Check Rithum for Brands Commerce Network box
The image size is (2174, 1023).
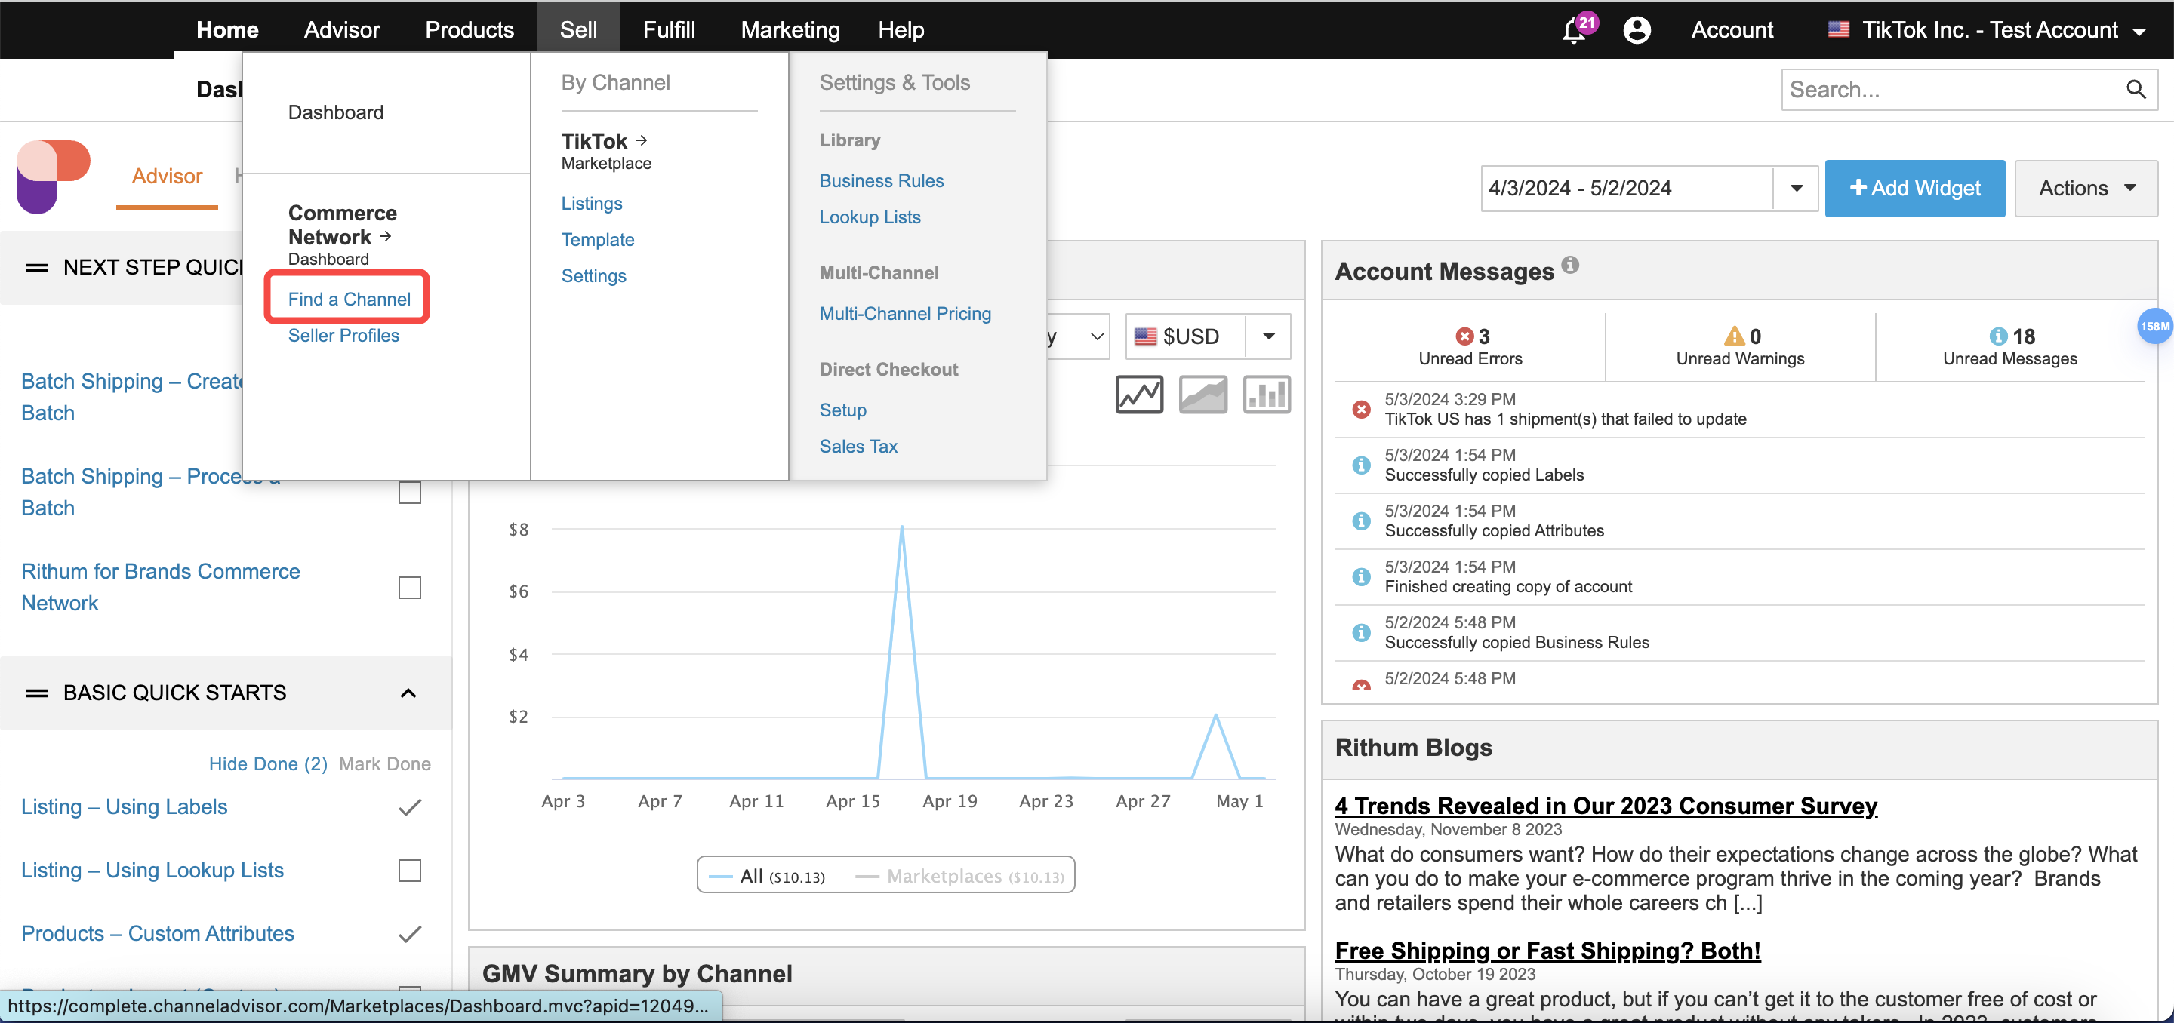pos(409,587)
